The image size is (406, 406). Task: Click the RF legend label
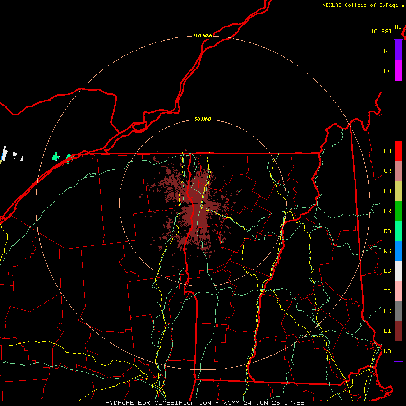pos(387,51)
